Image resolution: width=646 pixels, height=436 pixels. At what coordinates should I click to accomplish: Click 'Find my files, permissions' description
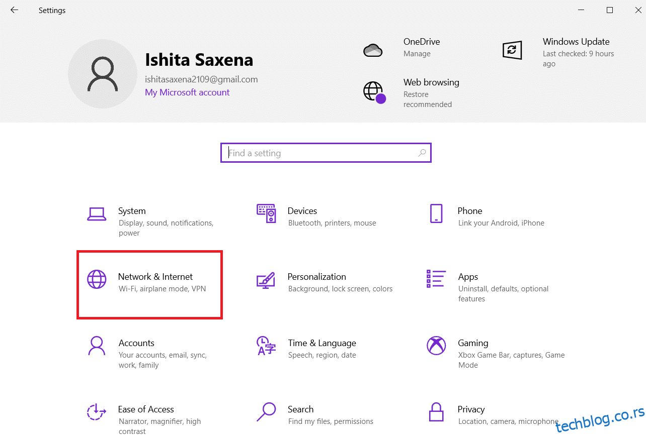pos(331,421)
